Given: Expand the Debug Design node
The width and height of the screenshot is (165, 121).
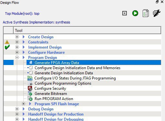Looking at the screenshot, I should coord(17,109).
